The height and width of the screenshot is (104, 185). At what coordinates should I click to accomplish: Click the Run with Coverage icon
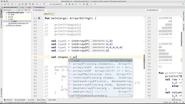tap(73, 4)
